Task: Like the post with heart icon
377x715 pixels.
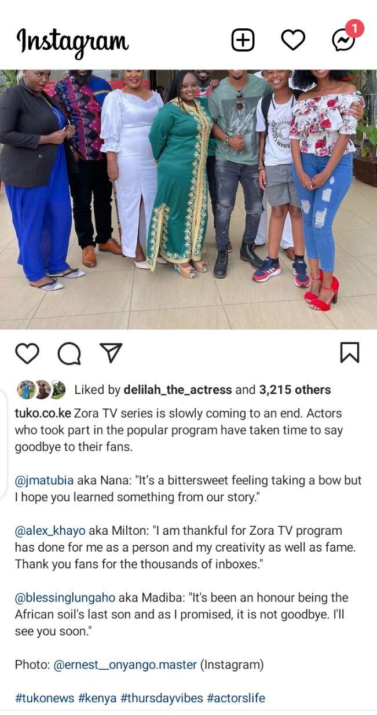Action: pyautogui.click(x=27, y=353)
